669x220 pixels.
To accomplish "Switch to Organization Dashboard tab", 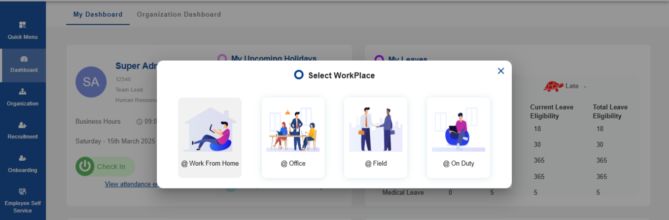I will click(x=179, y=14).
